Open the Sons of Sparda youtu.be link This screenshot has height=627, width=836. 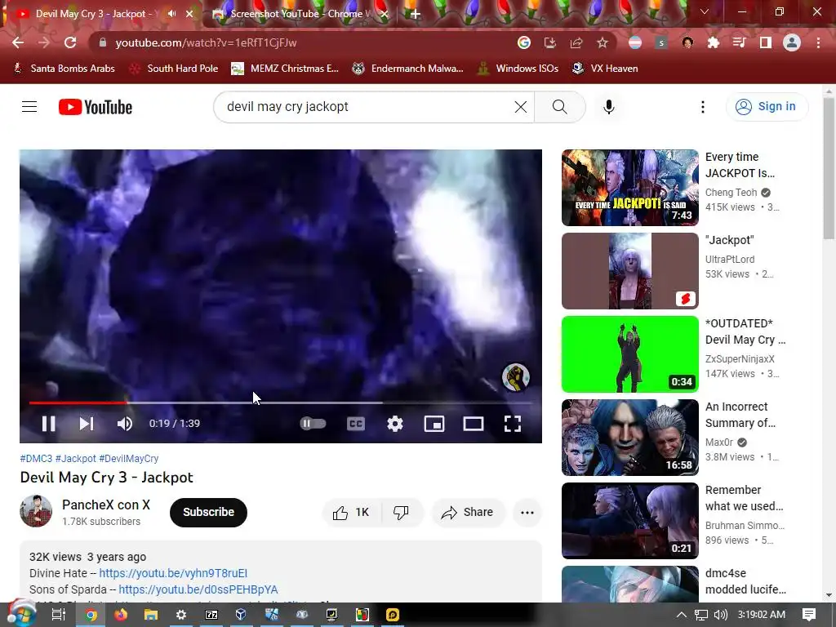coord(198,589)
